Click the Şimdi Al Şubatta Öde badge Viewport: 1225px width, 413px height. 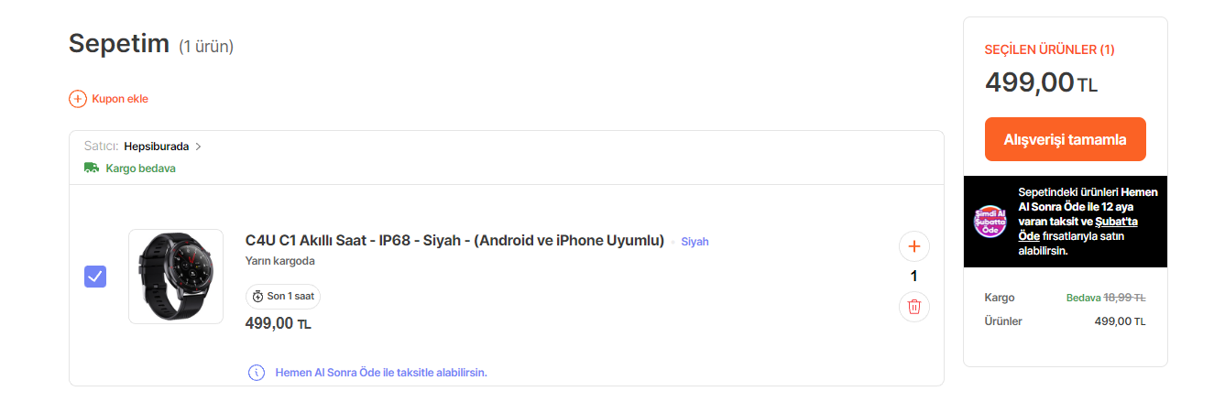[x=990, y=222]
